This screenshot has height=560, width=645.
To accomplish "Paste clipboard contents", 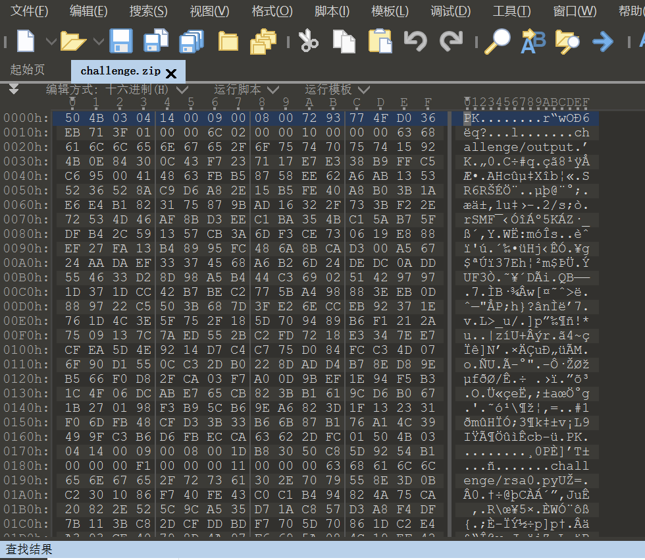I will tap(379, 41).
